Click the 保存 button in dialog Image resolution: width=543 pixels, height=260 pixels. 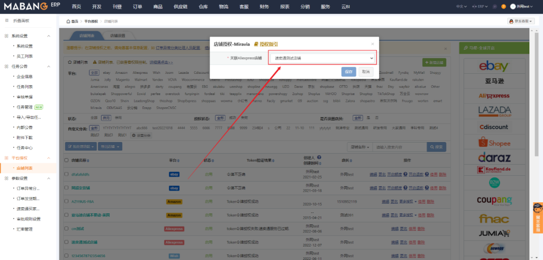pos(348,72)
